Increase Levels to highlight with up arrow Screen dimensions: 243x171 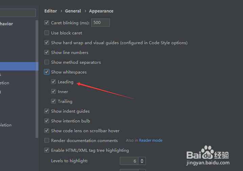pyautogui.click(x=142, y=159)
